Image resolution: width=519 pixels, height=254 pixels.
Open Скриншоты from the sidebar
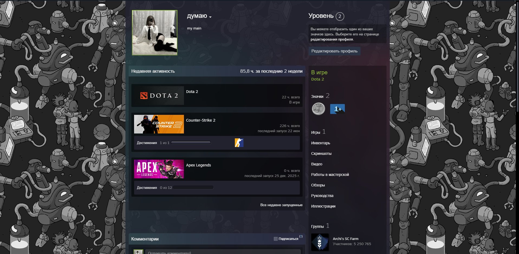pyautogui.click(x=321, y=153)
